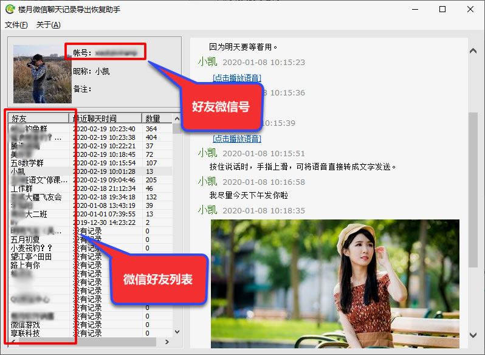
Task: Click the 2020-02-19 10:23:40 time cell
Action: pos(105,129)
